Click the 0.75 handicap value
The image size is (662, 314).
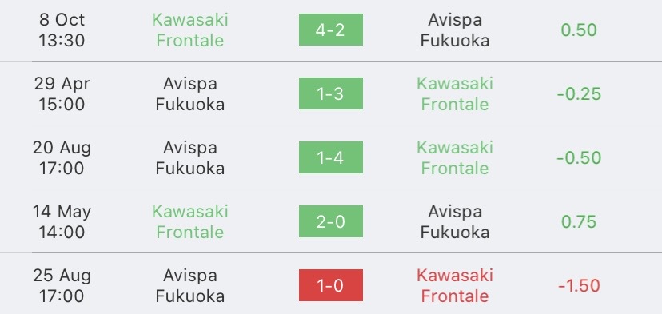point(579,221)
